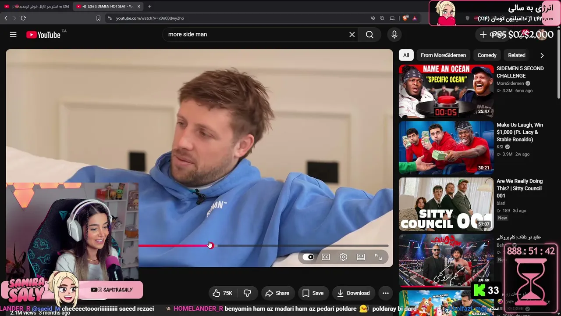Seek on the video progress bar
The width and height of the screenshot is (561, 316).
[263, 246]
